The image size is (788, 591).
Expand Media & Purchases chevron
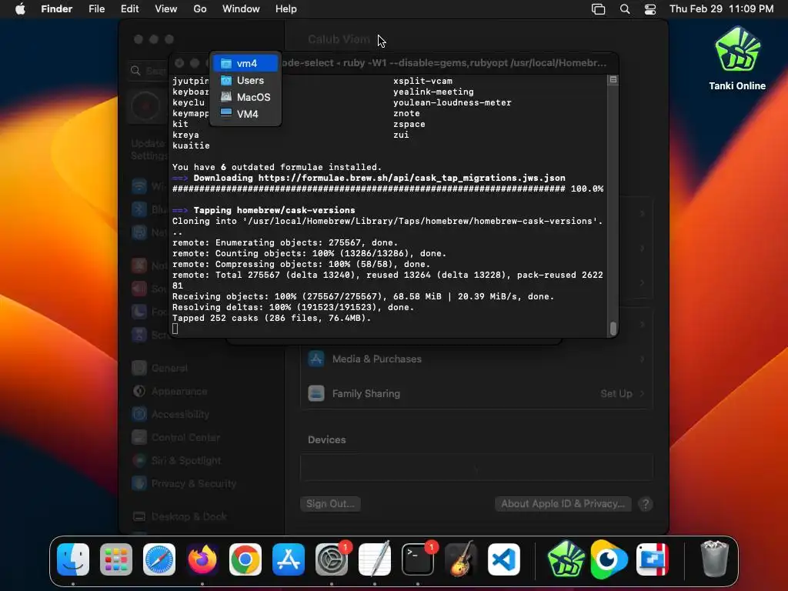[x=643, y=359]
